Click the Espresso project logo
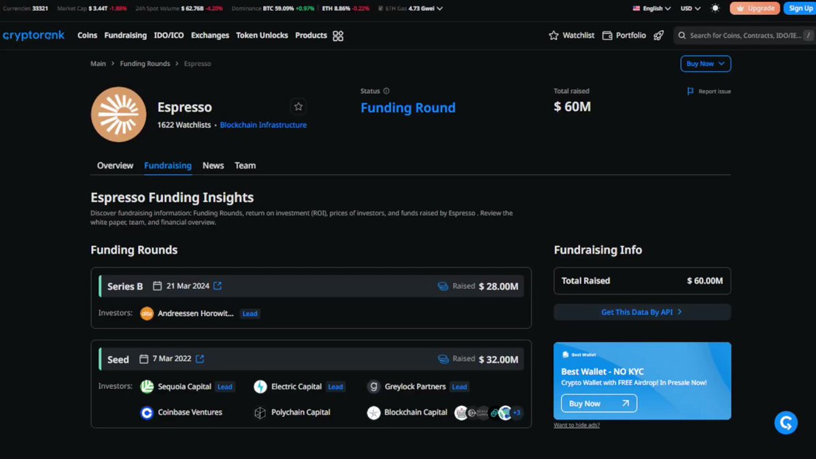The image size is (816, 459). coord(118,114)
